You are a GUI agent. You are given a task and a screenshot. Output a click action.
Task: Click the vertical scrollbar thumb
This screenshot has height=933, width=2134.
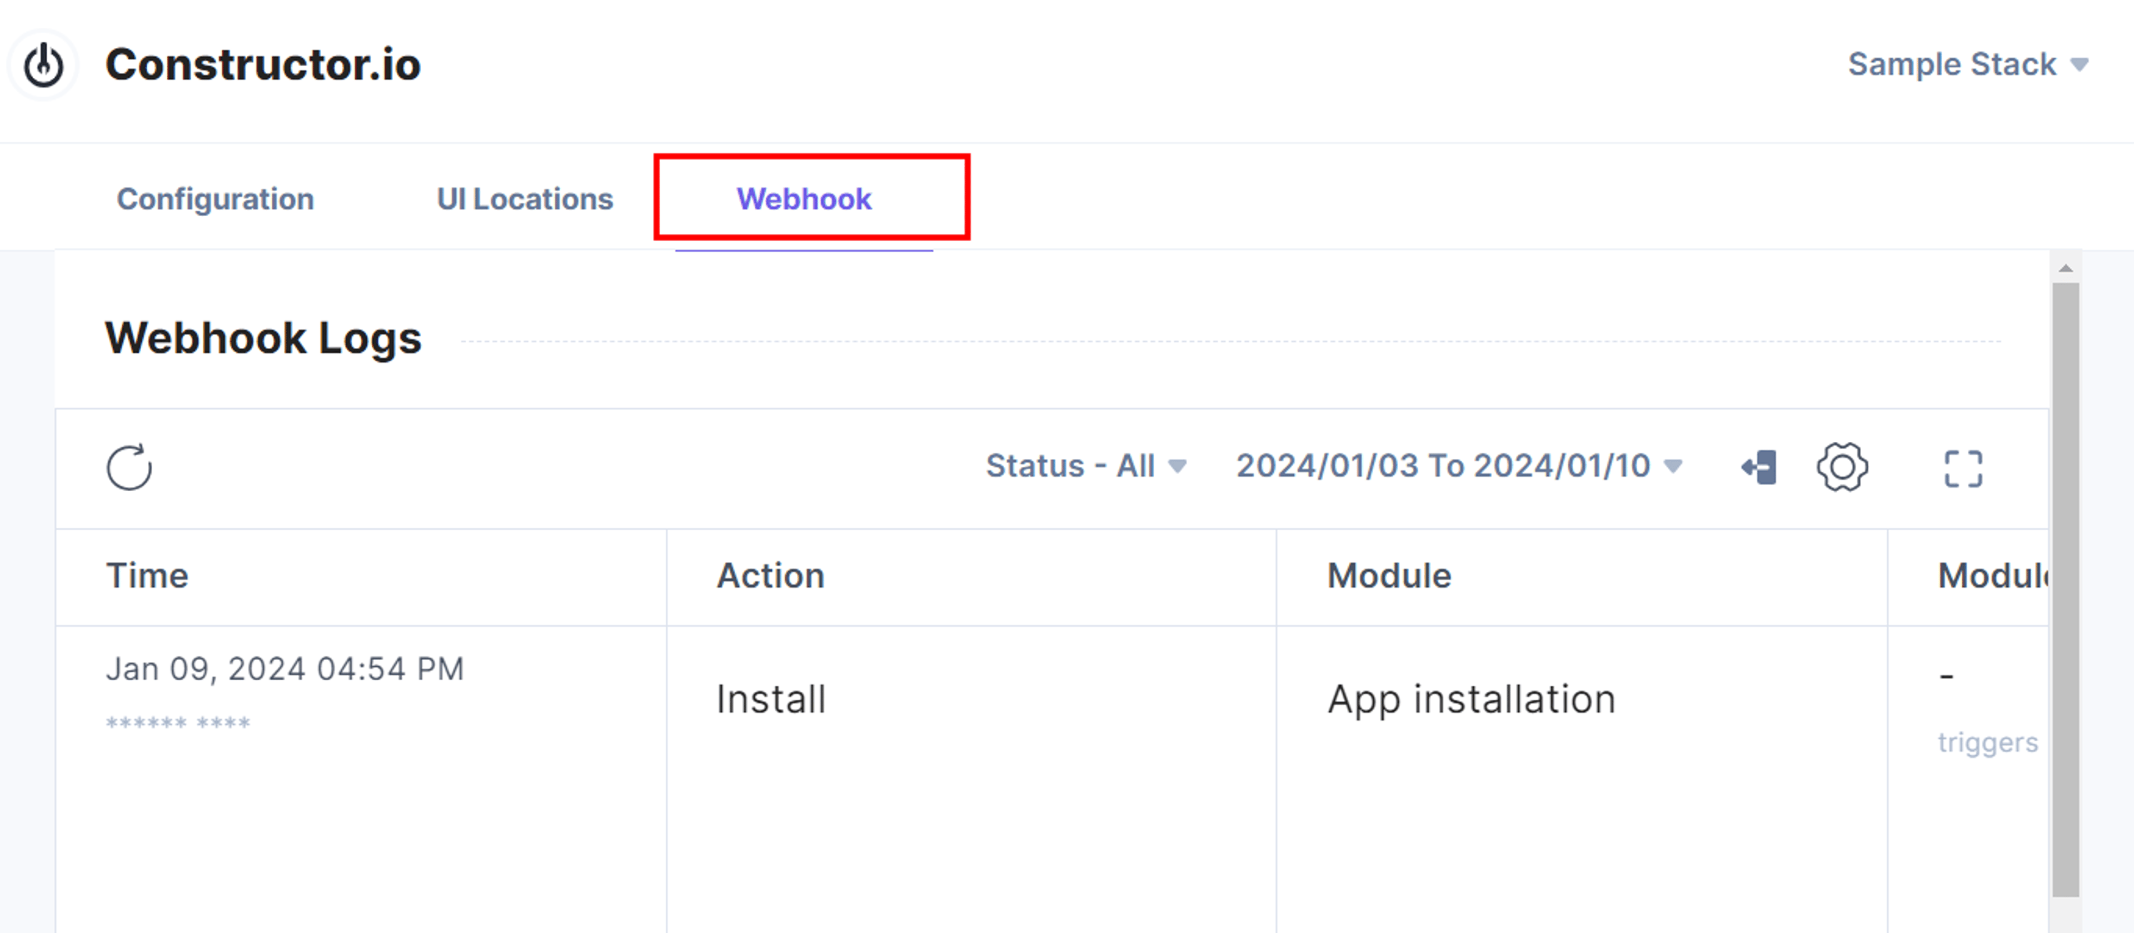pos(2065,589)
